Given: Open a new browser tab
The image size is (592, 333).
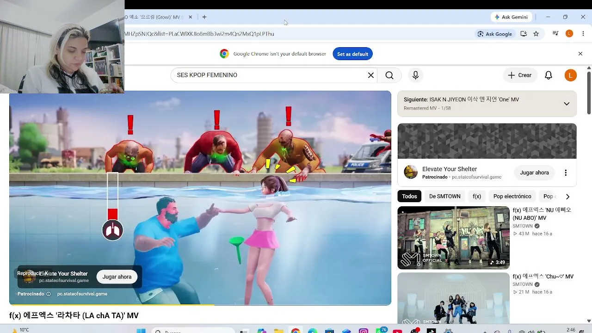Looking at the screenshot, I should tap(204, 17).
